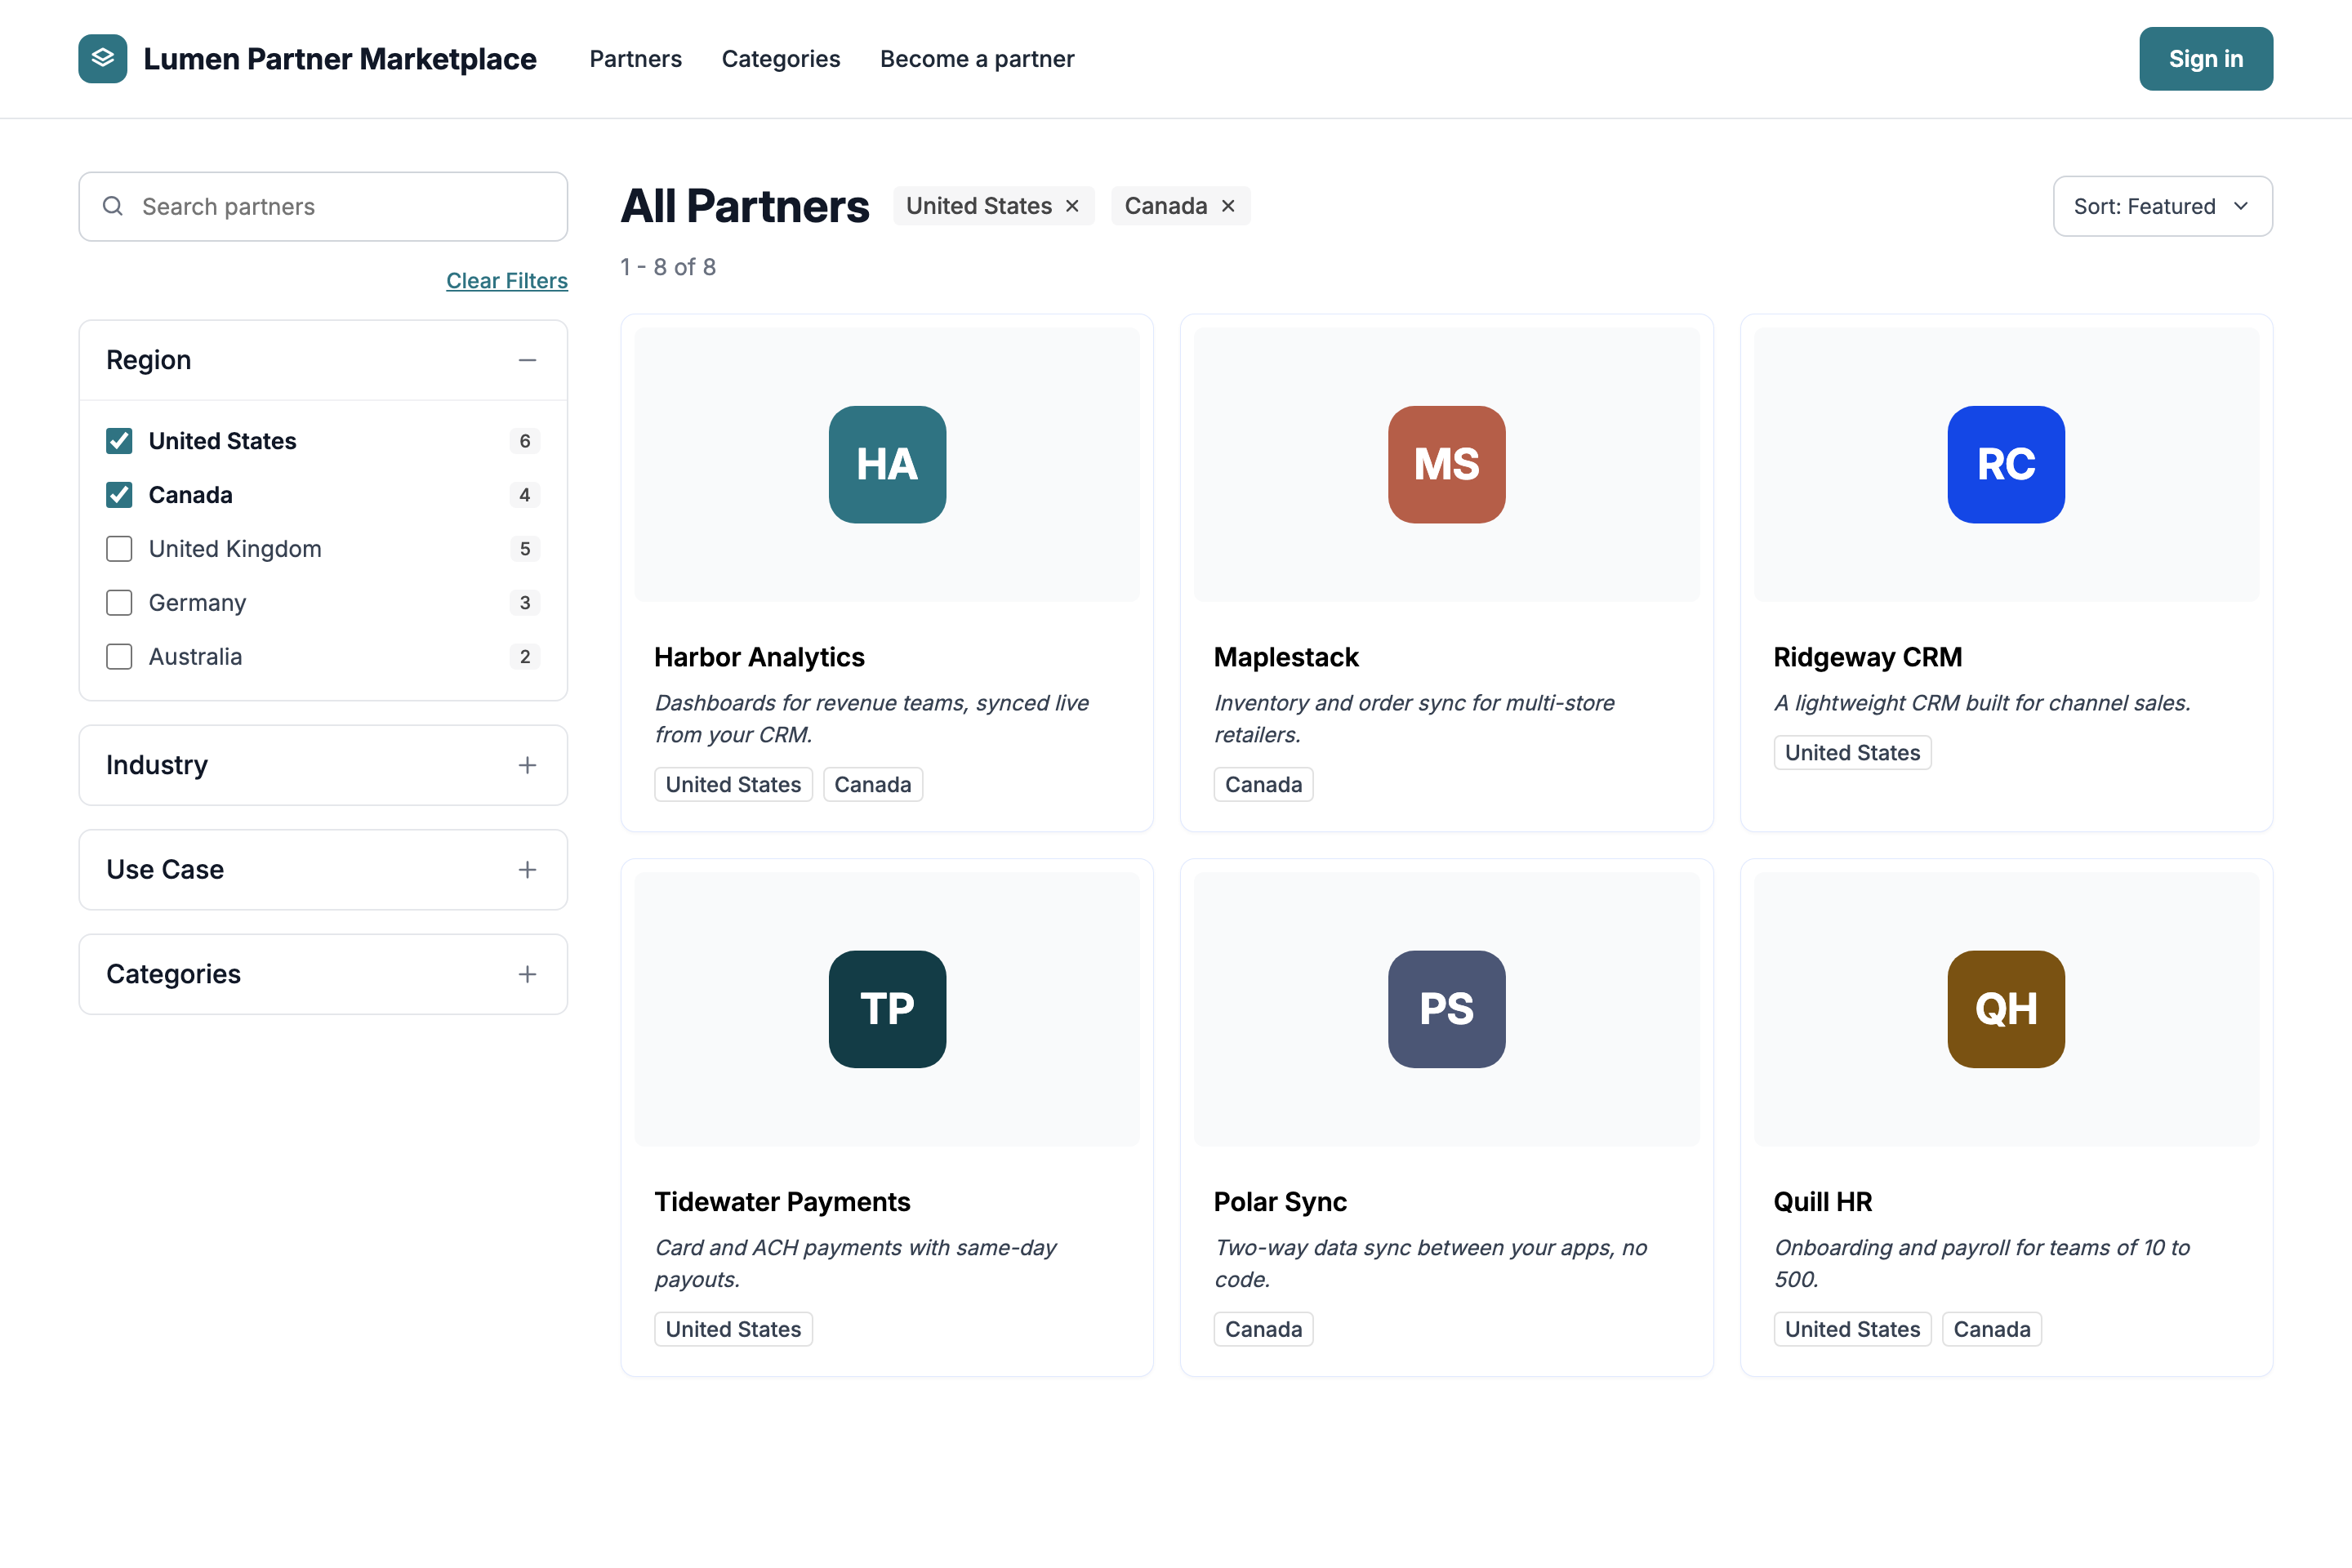The image size is (2352, 1568).
Task: Open the Sort: Featured dropdown
Action: pos(2162,206)
